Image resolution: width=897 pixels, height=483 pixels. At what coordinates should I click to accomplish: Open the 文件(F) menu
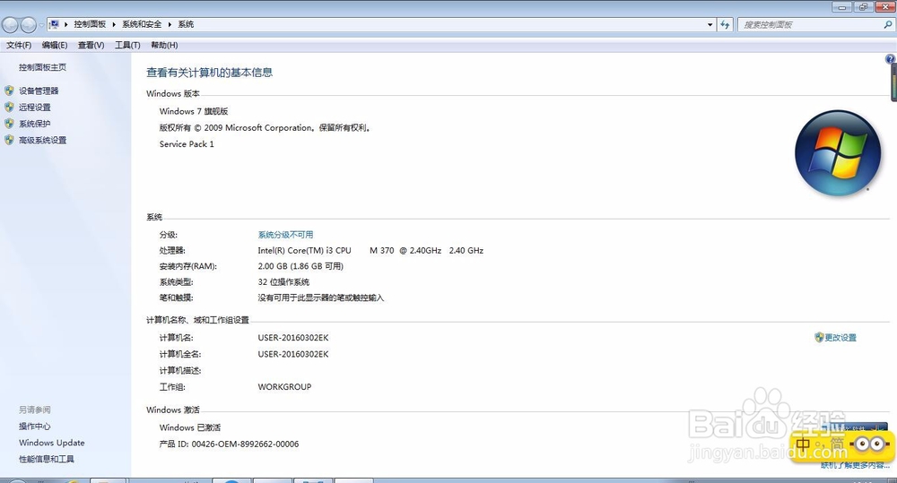coord(19,45)
